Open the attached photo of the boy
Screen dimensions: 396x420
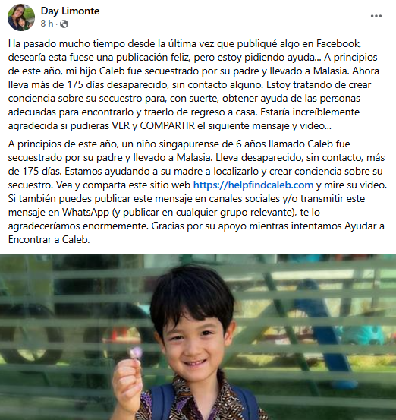(x=198, y=336)
